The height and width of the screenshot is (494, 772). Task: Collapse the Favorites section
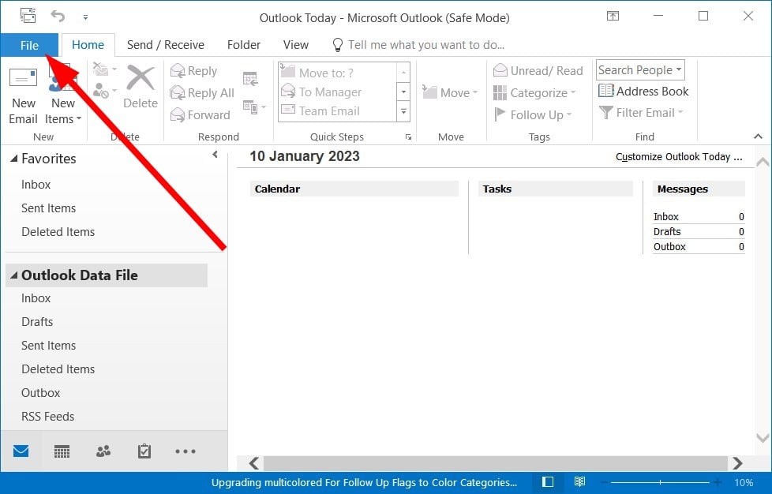(13, 159)
